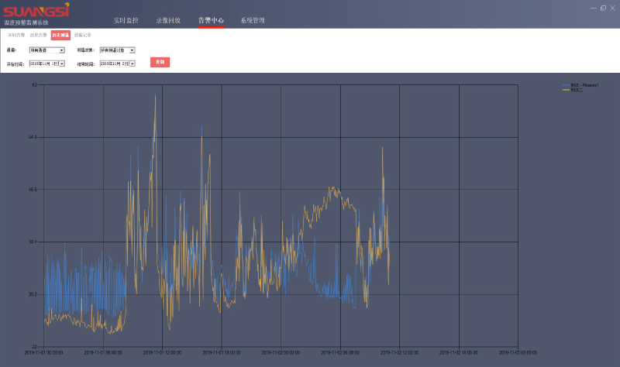Select the 告警中心 tab
Viewport: 620px width, 367px height.
point(211,20)
